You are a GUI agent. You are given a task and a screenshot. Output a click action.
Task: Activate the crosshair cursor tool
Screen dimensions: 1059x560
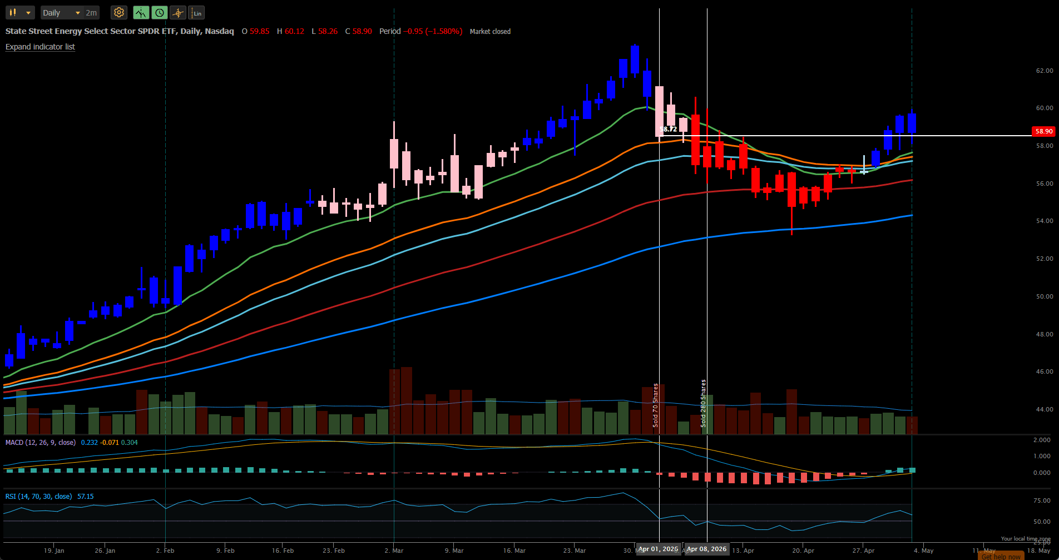(x=177, y=12)
